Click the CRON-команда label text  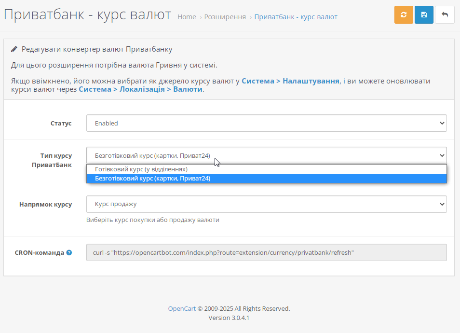coord(40,253)
